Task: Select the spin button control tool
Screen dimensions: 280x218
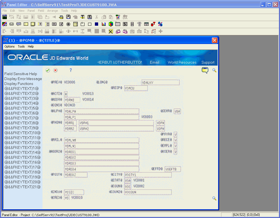Action: [x=47, y=24]
